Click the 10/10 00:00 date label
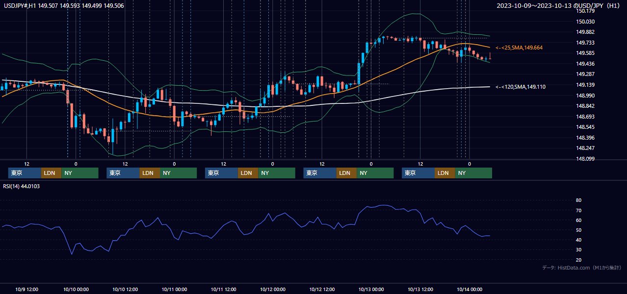The height and width of the screenshot is (294, 627). point(76,289)
